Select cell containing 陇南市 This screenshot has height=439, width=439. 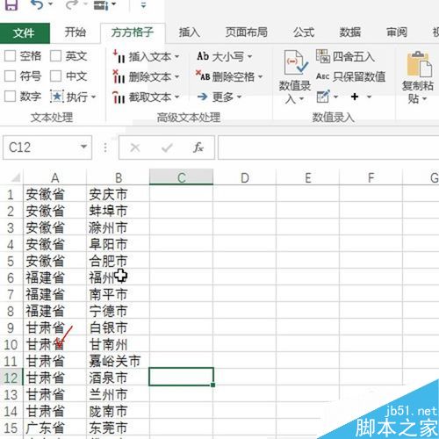(119, 411)
